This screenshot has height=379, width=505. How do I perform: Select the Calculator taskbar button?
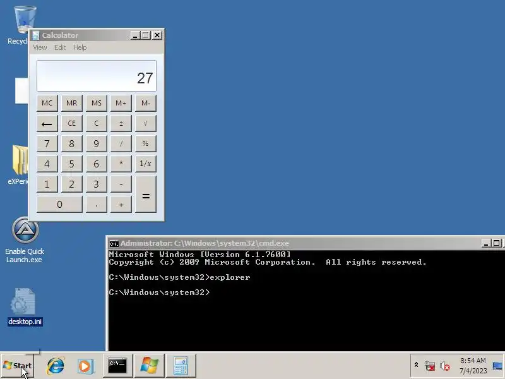click(181, 366)
